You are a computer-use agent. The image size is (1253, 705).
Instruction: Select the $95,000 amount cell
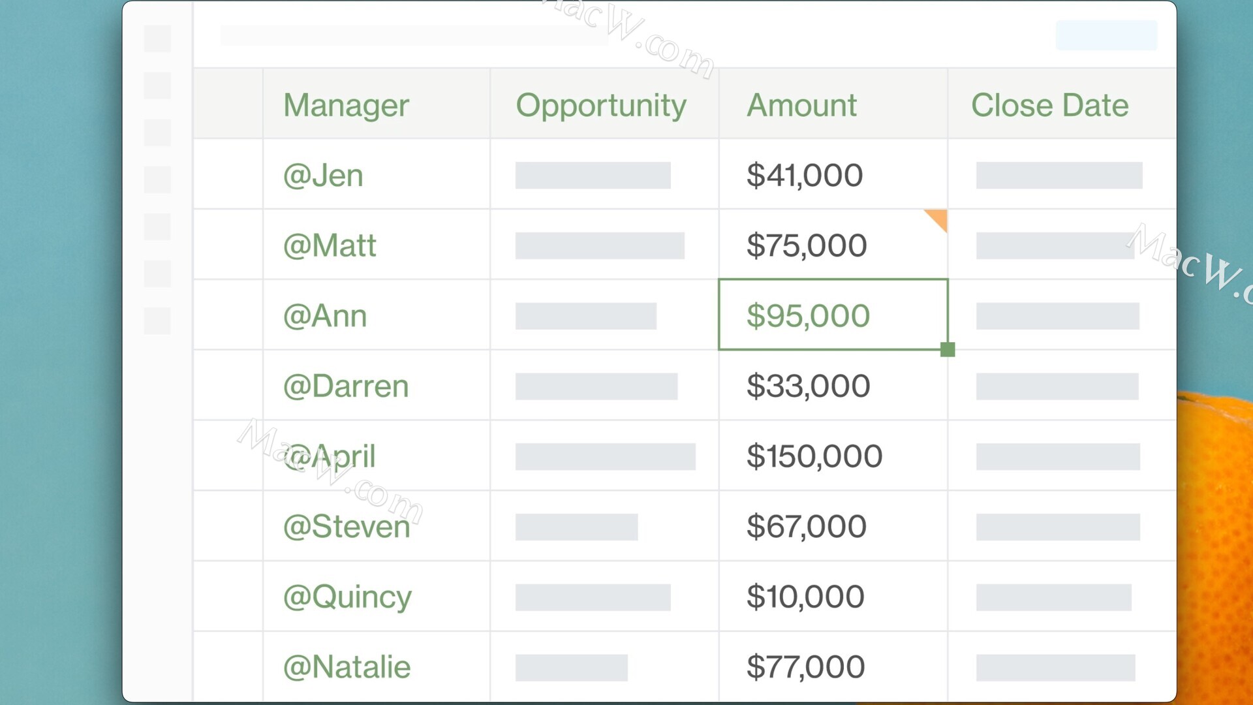(x=833, y=315)
